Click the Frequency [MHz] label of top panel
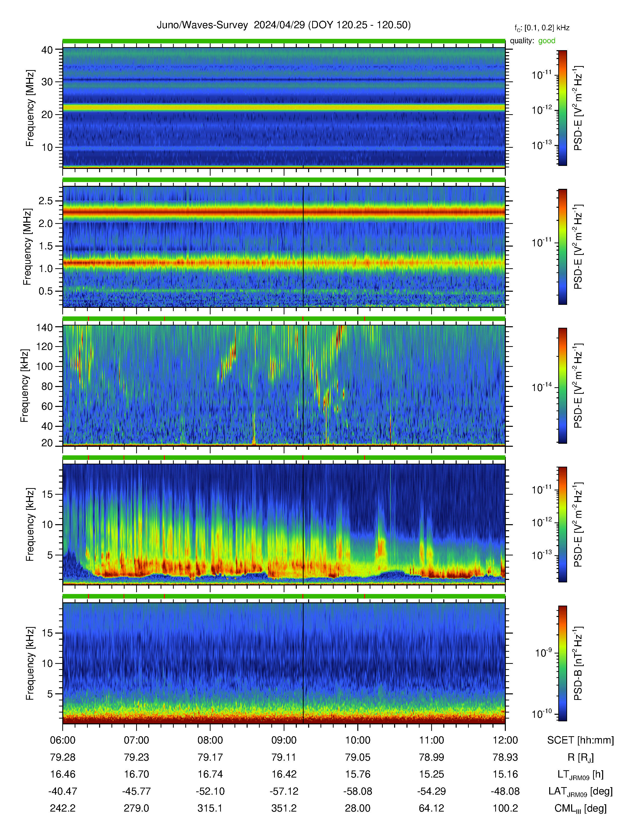643x832 pixels. pos(30,108)
